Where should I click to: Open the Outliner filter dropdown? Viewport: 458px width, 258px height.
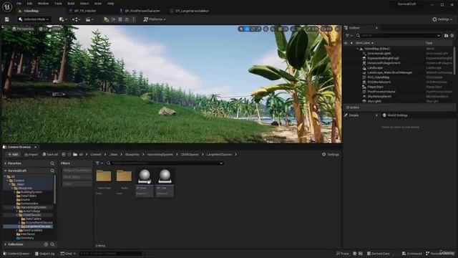tap(349, 36)
